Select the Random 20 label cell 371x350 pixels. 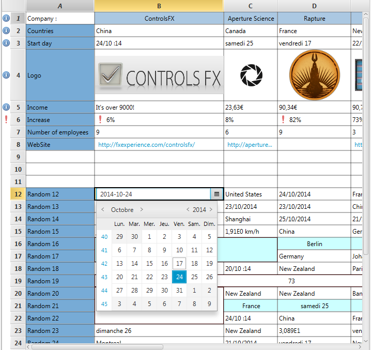tap(60, 294)
